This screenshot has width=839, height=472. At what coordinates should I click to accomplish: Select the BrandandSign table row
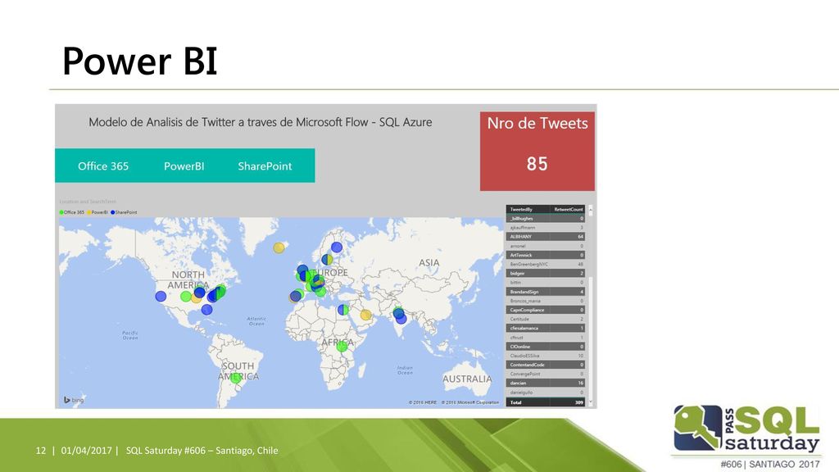pos(546,292)
